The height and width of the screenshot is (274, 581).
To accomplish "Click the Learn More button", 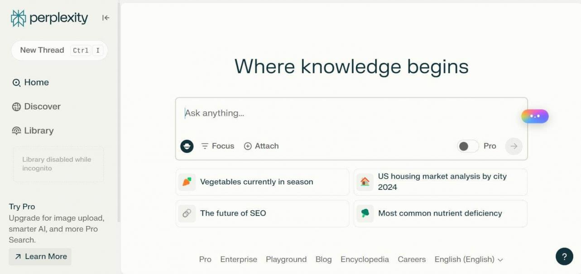I will [40, 256].
